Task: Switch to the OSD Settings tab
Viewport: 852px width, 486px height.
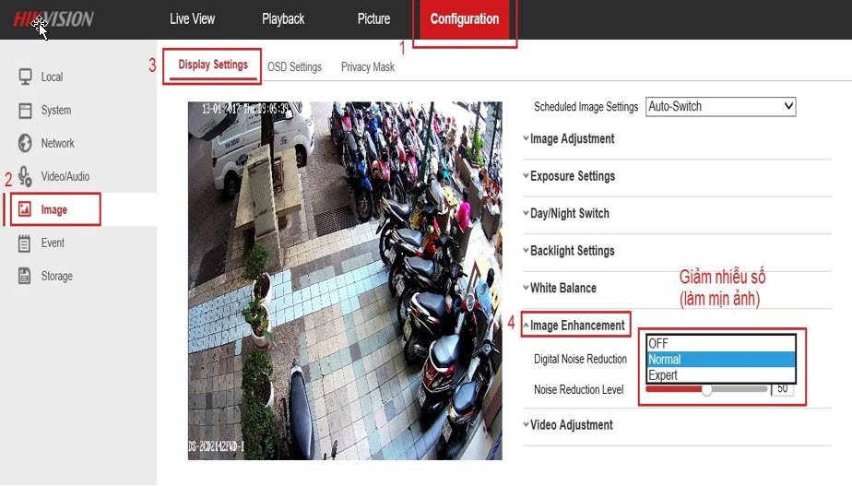Action: coord(294,67)
